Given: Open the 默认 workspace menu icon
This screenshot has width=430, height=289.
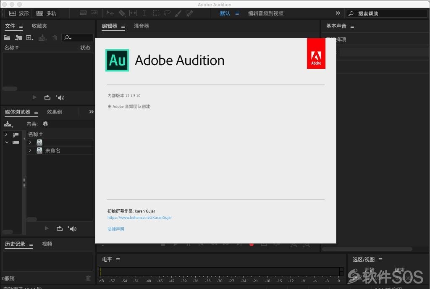Looking at the screenshot, I should [x=237, y=13].
